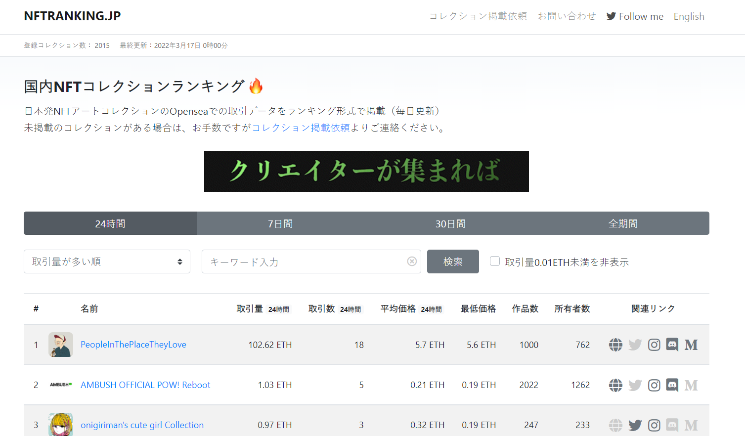Open onigiriman's cute girl Collection link
745x436 pixels.
click(142, 425)
